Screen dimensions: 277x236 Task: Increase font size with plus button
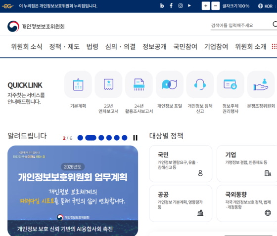206,6
